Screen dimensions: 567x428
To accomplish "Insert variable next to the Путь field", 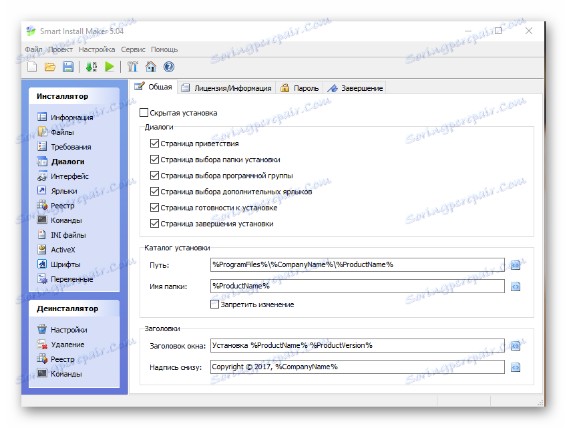I will click(516, 265).
